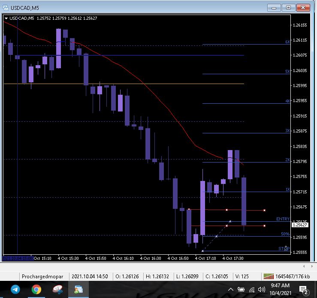The width and height of the screenshot is (317, 298).
Task: Click the 4 Oct 17:10 time axis label
Action: pos(205,259)
